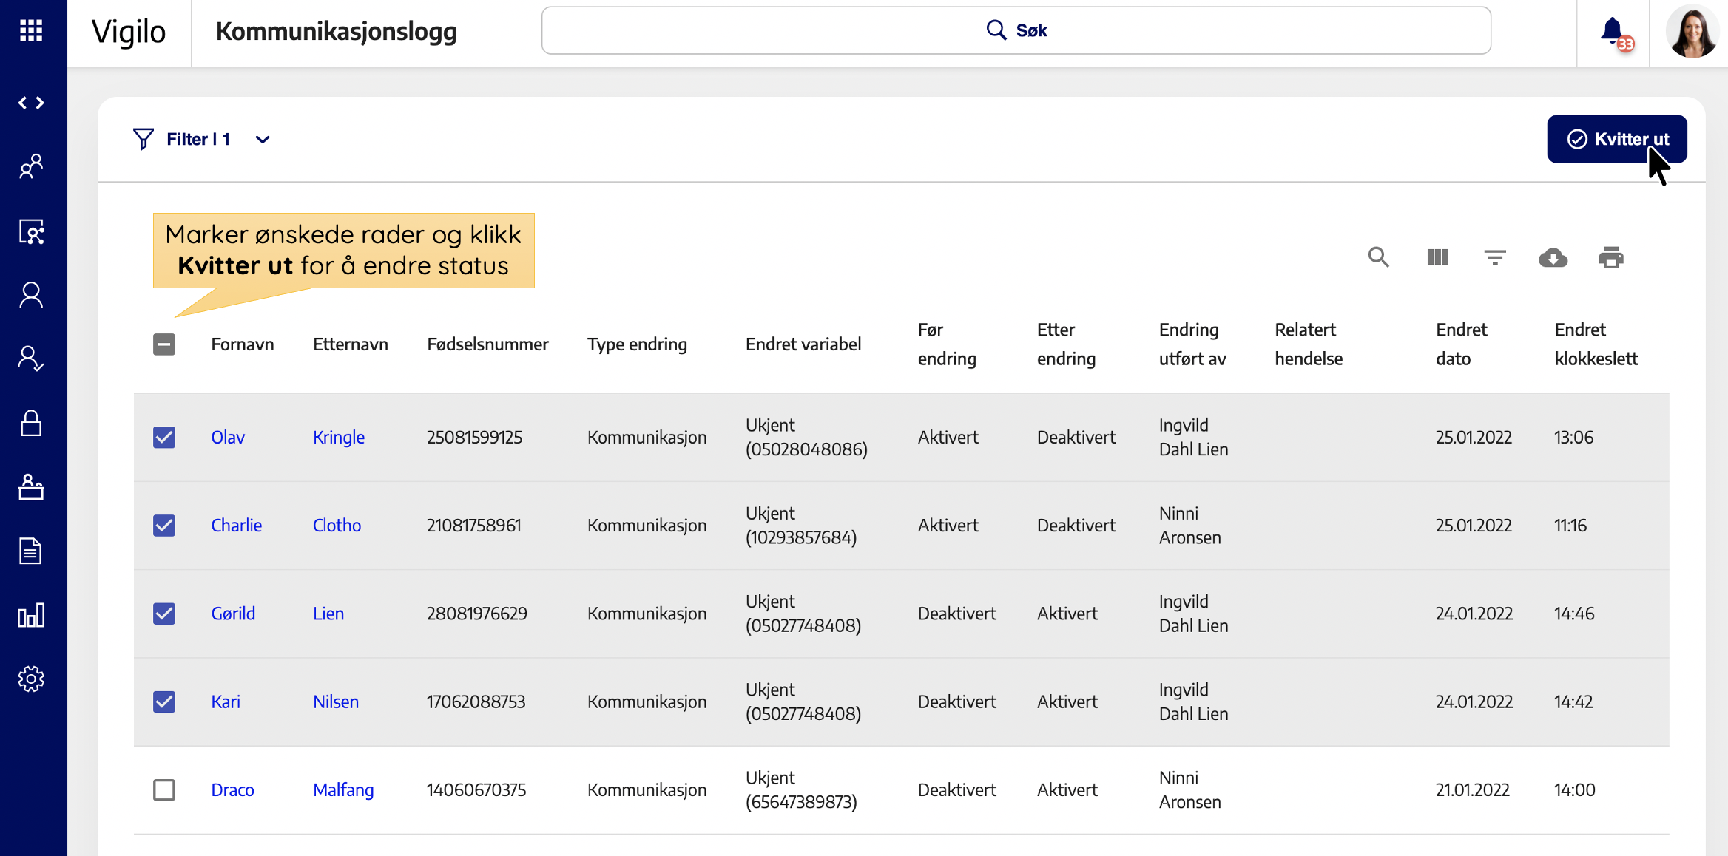Image resolution: width=1728 pixels, height=856 pixels.
Task: Open the view columns icon
Action: 1437,257
